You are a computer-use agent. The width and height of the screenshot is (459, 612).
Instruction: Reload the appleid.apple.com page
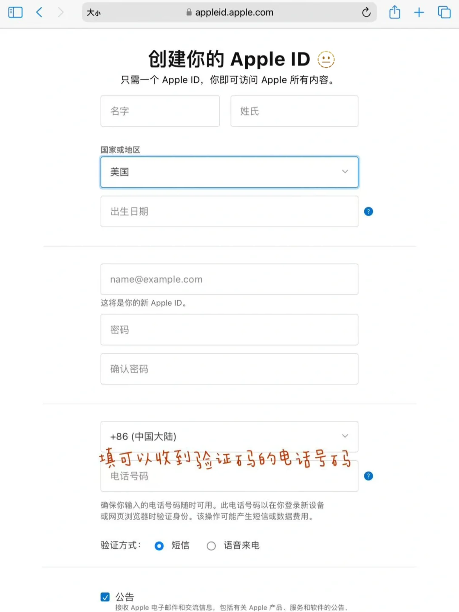pos(366,12)
